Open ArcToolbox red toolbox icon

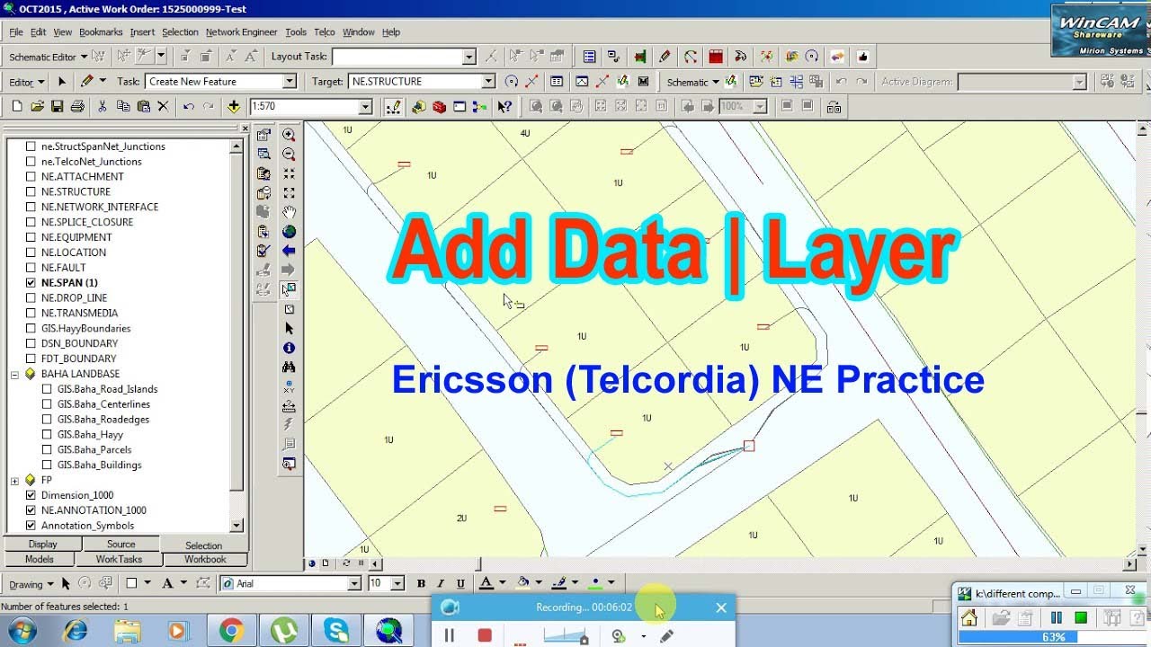(439, 106)
